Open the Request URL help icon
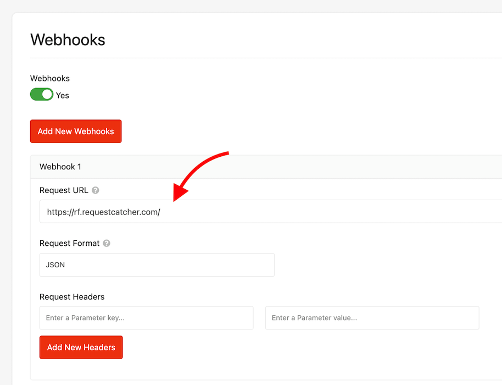502x385 pixels. [96, 190]
